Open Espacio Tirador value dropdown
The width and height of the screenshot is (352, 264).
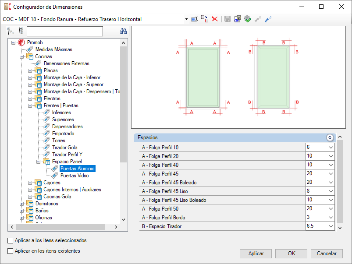[x=331, y=226]
